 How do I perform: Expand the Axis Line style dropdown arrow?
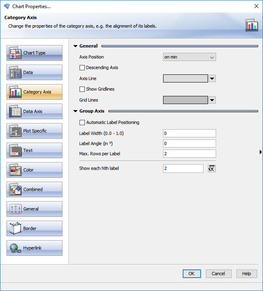click(212, 79)
